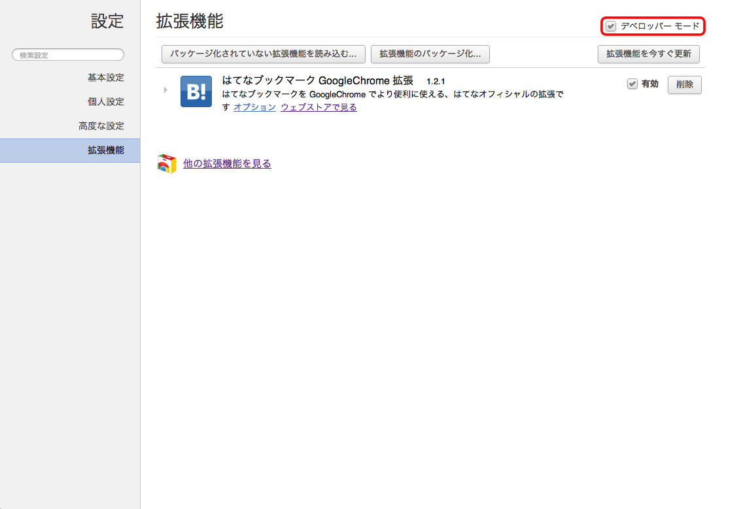
Task: Click the 拡張機能 page heading
Action: 190,22
